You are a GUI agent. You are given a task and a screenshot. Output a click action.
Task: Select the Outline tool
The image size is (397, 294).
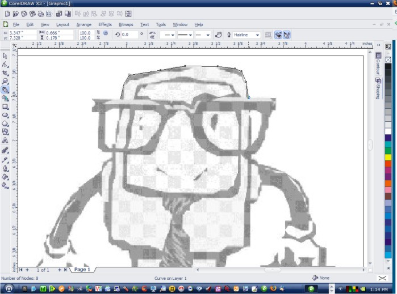coord(5,168)
